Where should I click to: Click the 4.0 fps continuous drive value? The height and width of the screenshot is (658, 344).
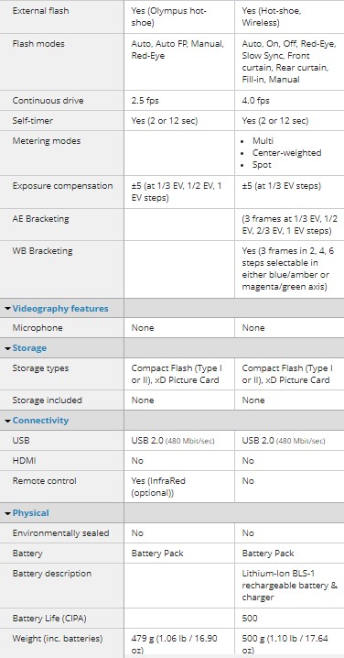(255, 101)
